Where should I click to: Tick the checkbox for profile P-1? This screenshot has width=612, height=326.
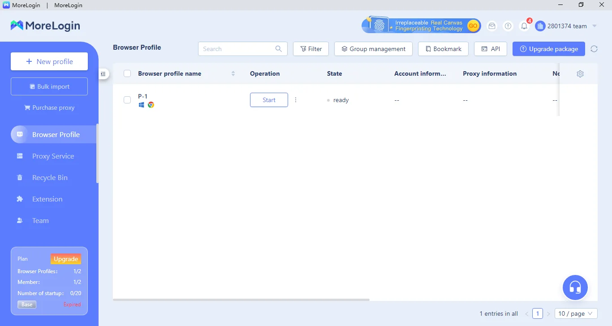click(x=127, y=100)
